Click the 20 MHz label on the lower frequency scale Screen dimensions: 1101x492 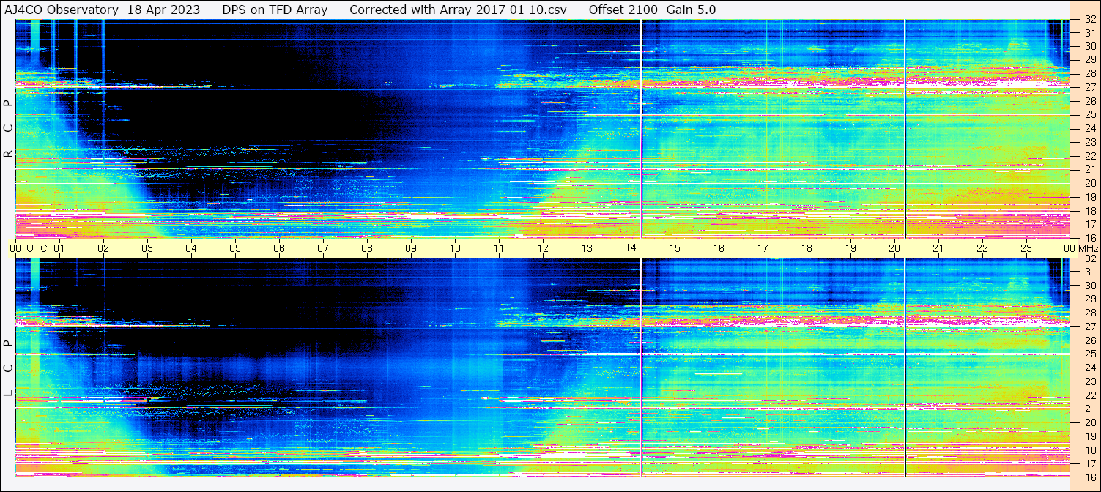1089,422
